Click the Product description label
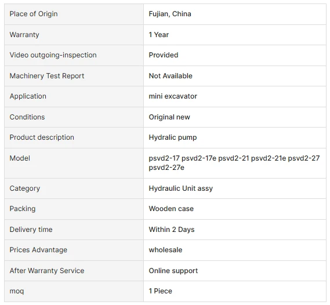The width and height of the screenshot is (330, 305). coord(42,137)
